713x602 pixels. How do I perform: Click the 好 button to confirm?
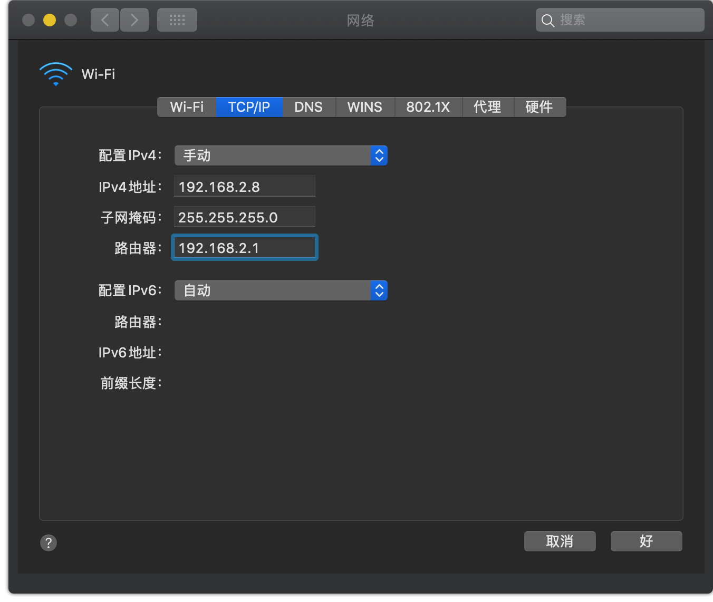(646, 541)
